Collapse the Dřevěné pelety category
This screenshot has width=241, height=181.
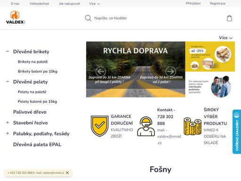point(8,82)
